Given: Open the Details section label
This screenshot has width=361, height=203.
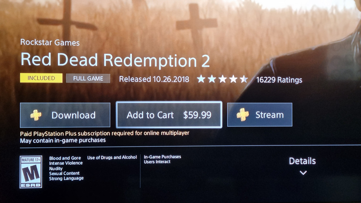Looking at the screenshot, I should point(302,161).
